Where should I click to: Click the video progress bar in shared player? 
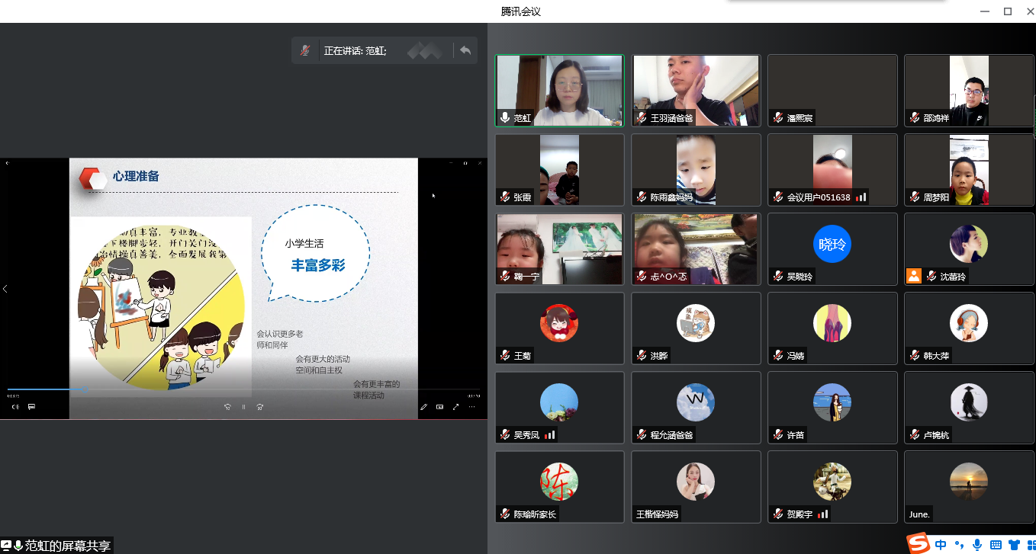[x=244, y=389]
